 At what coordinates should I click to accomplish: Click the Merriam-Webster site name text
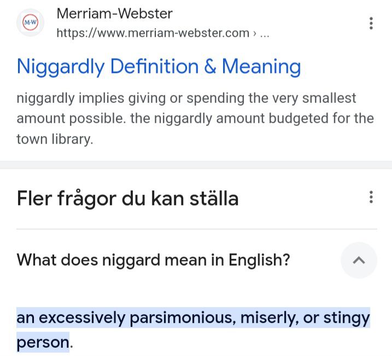[x=114, y=14]
